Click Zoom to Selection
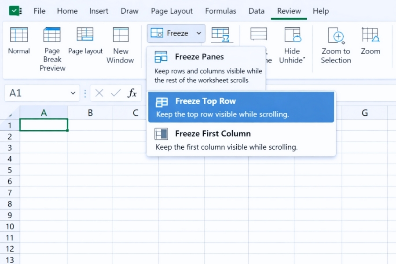396x264 pixels. click(x=335, y=42)
